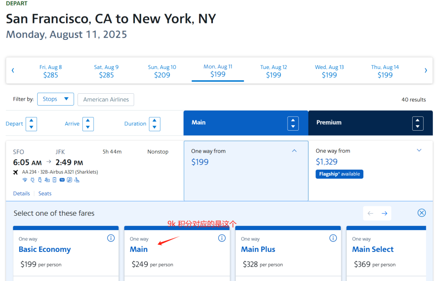Click the power outlet amenity icon
This screenshot has width=443, height=281.
click(32, 180)
